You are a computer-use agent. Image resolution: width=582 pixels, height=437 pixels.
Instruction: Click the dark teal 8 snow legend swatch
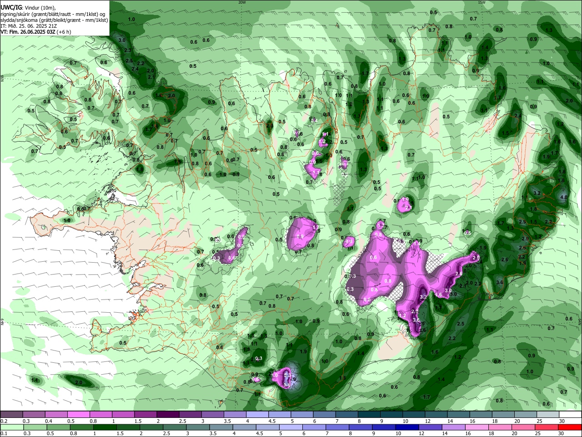click(369, 415)
